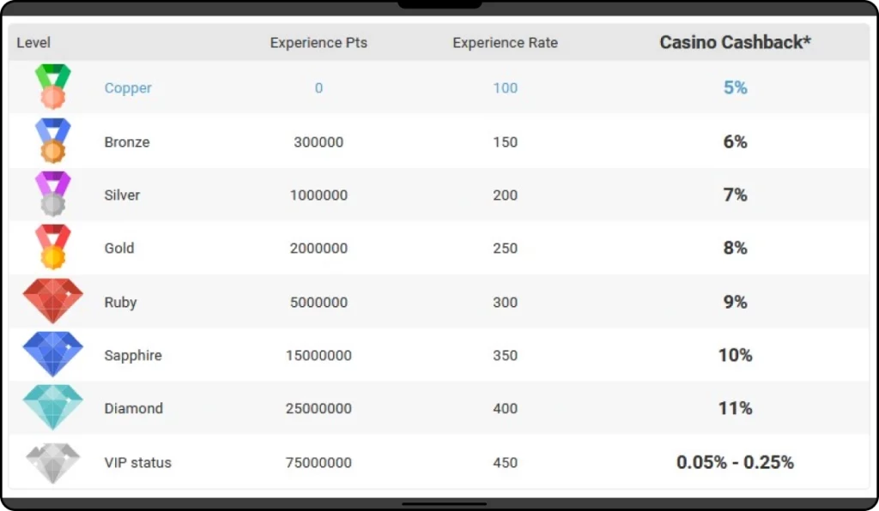Image resolution: width=879 pixels, height=511 pixels.
Task: Click the Casino Cashback* header
Action: (735, 42)
